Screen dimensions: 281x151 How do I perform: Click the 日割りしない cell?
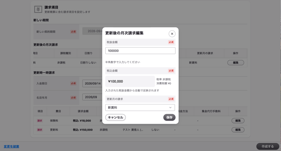[x=88, y=63]
